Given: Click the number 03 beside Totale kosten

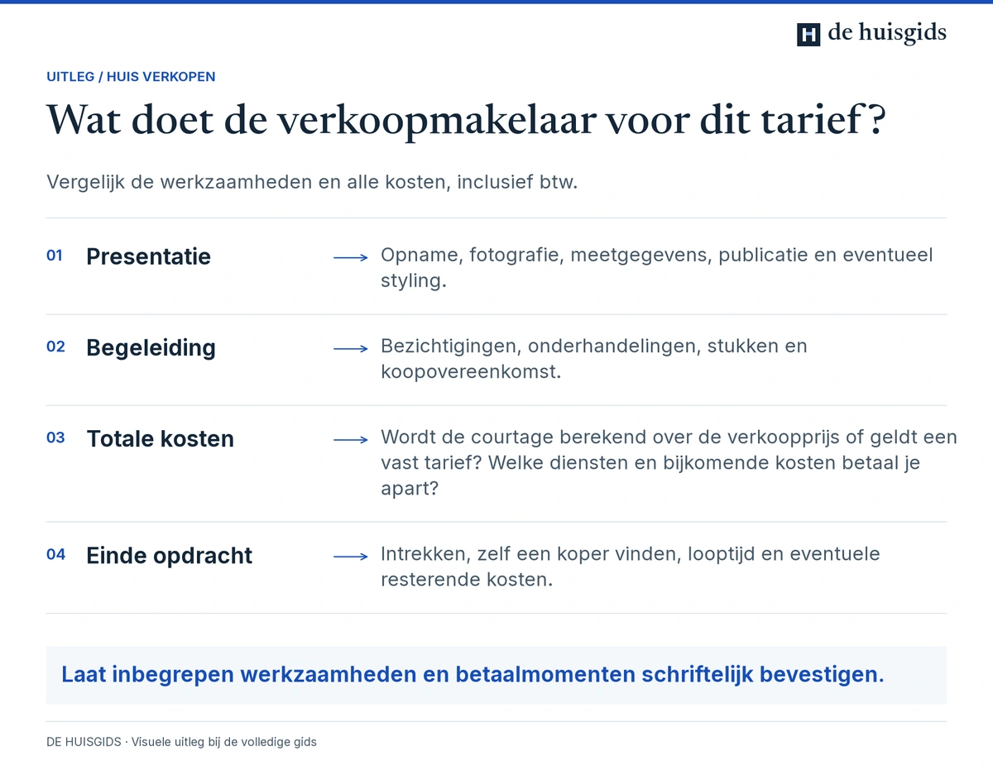Looking at the screenshot, I should [x=55, y=438].
